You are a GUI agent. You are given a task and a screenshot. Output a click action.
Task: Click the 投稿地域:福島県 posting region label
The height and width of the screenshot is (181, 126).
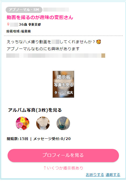coord(18,31)
